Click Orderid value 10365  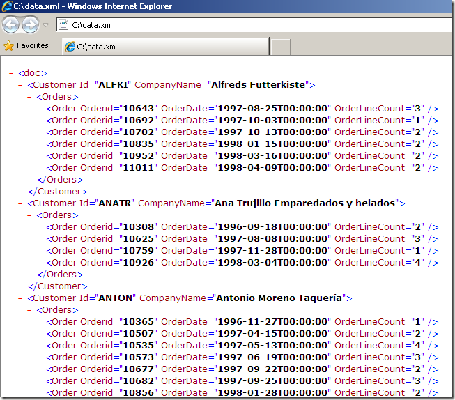click(x=139, y=322)
